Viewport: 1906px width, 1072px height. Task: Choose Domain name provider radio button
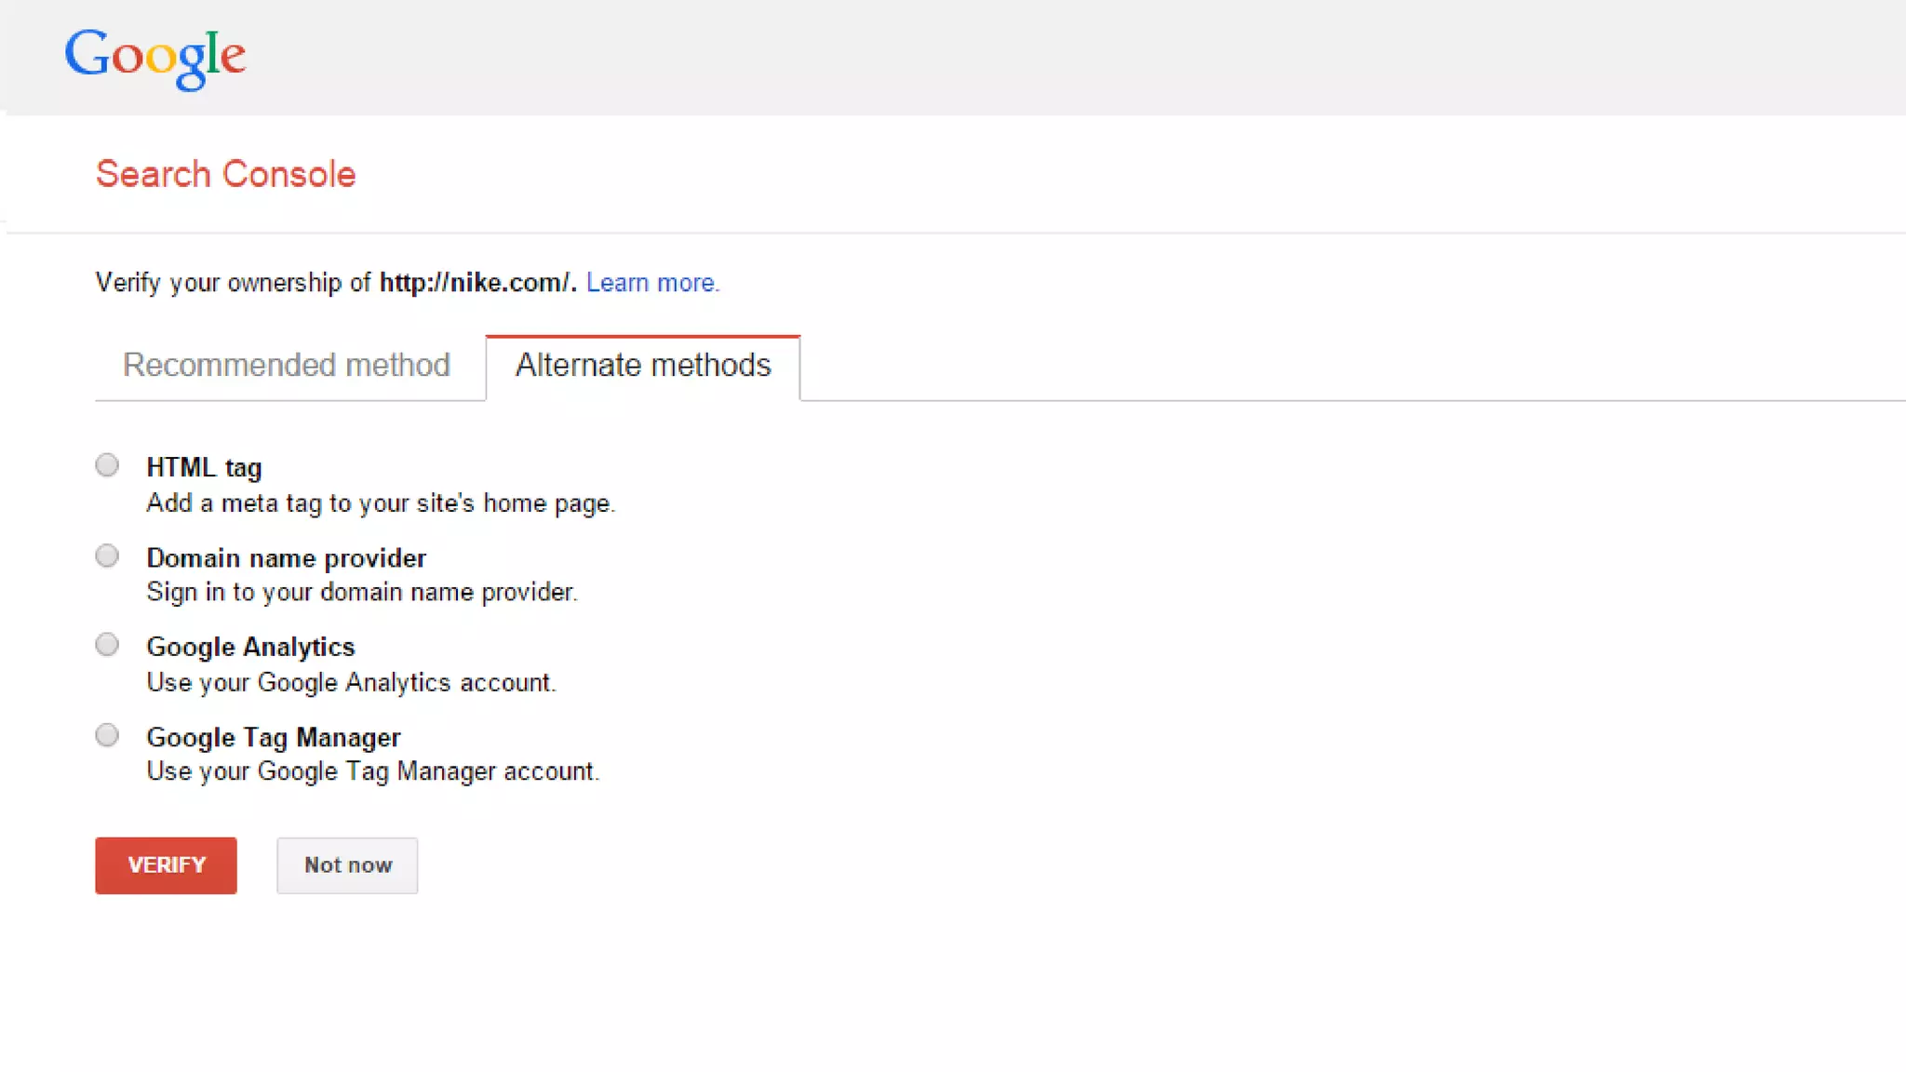107,556
